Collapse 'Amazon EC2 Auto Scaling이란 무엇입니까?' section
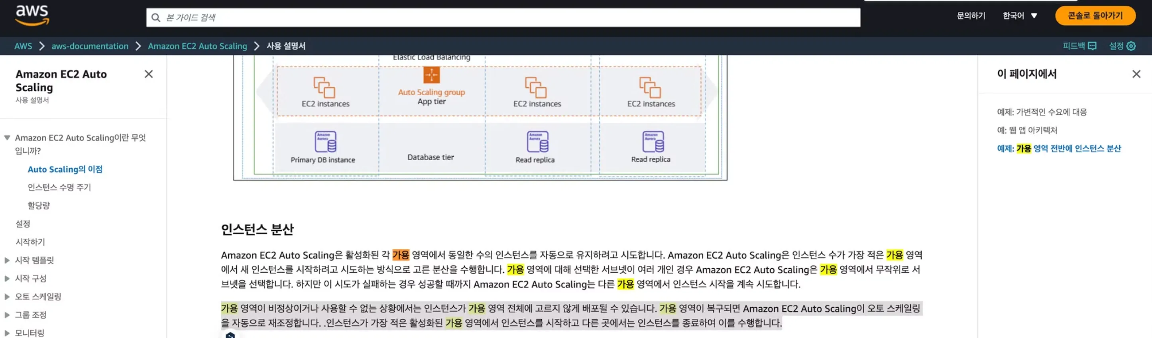This screenshot has height=338, width=1152. click(x=7, y=138)
